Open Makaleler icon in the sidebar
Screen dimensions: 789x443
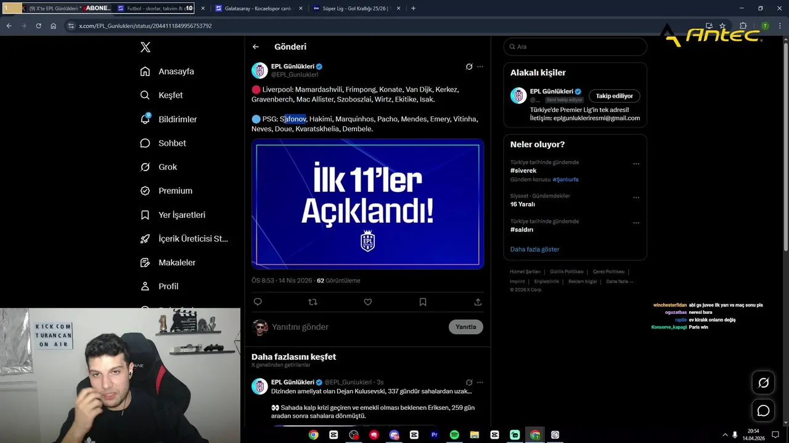pos(145,263)
